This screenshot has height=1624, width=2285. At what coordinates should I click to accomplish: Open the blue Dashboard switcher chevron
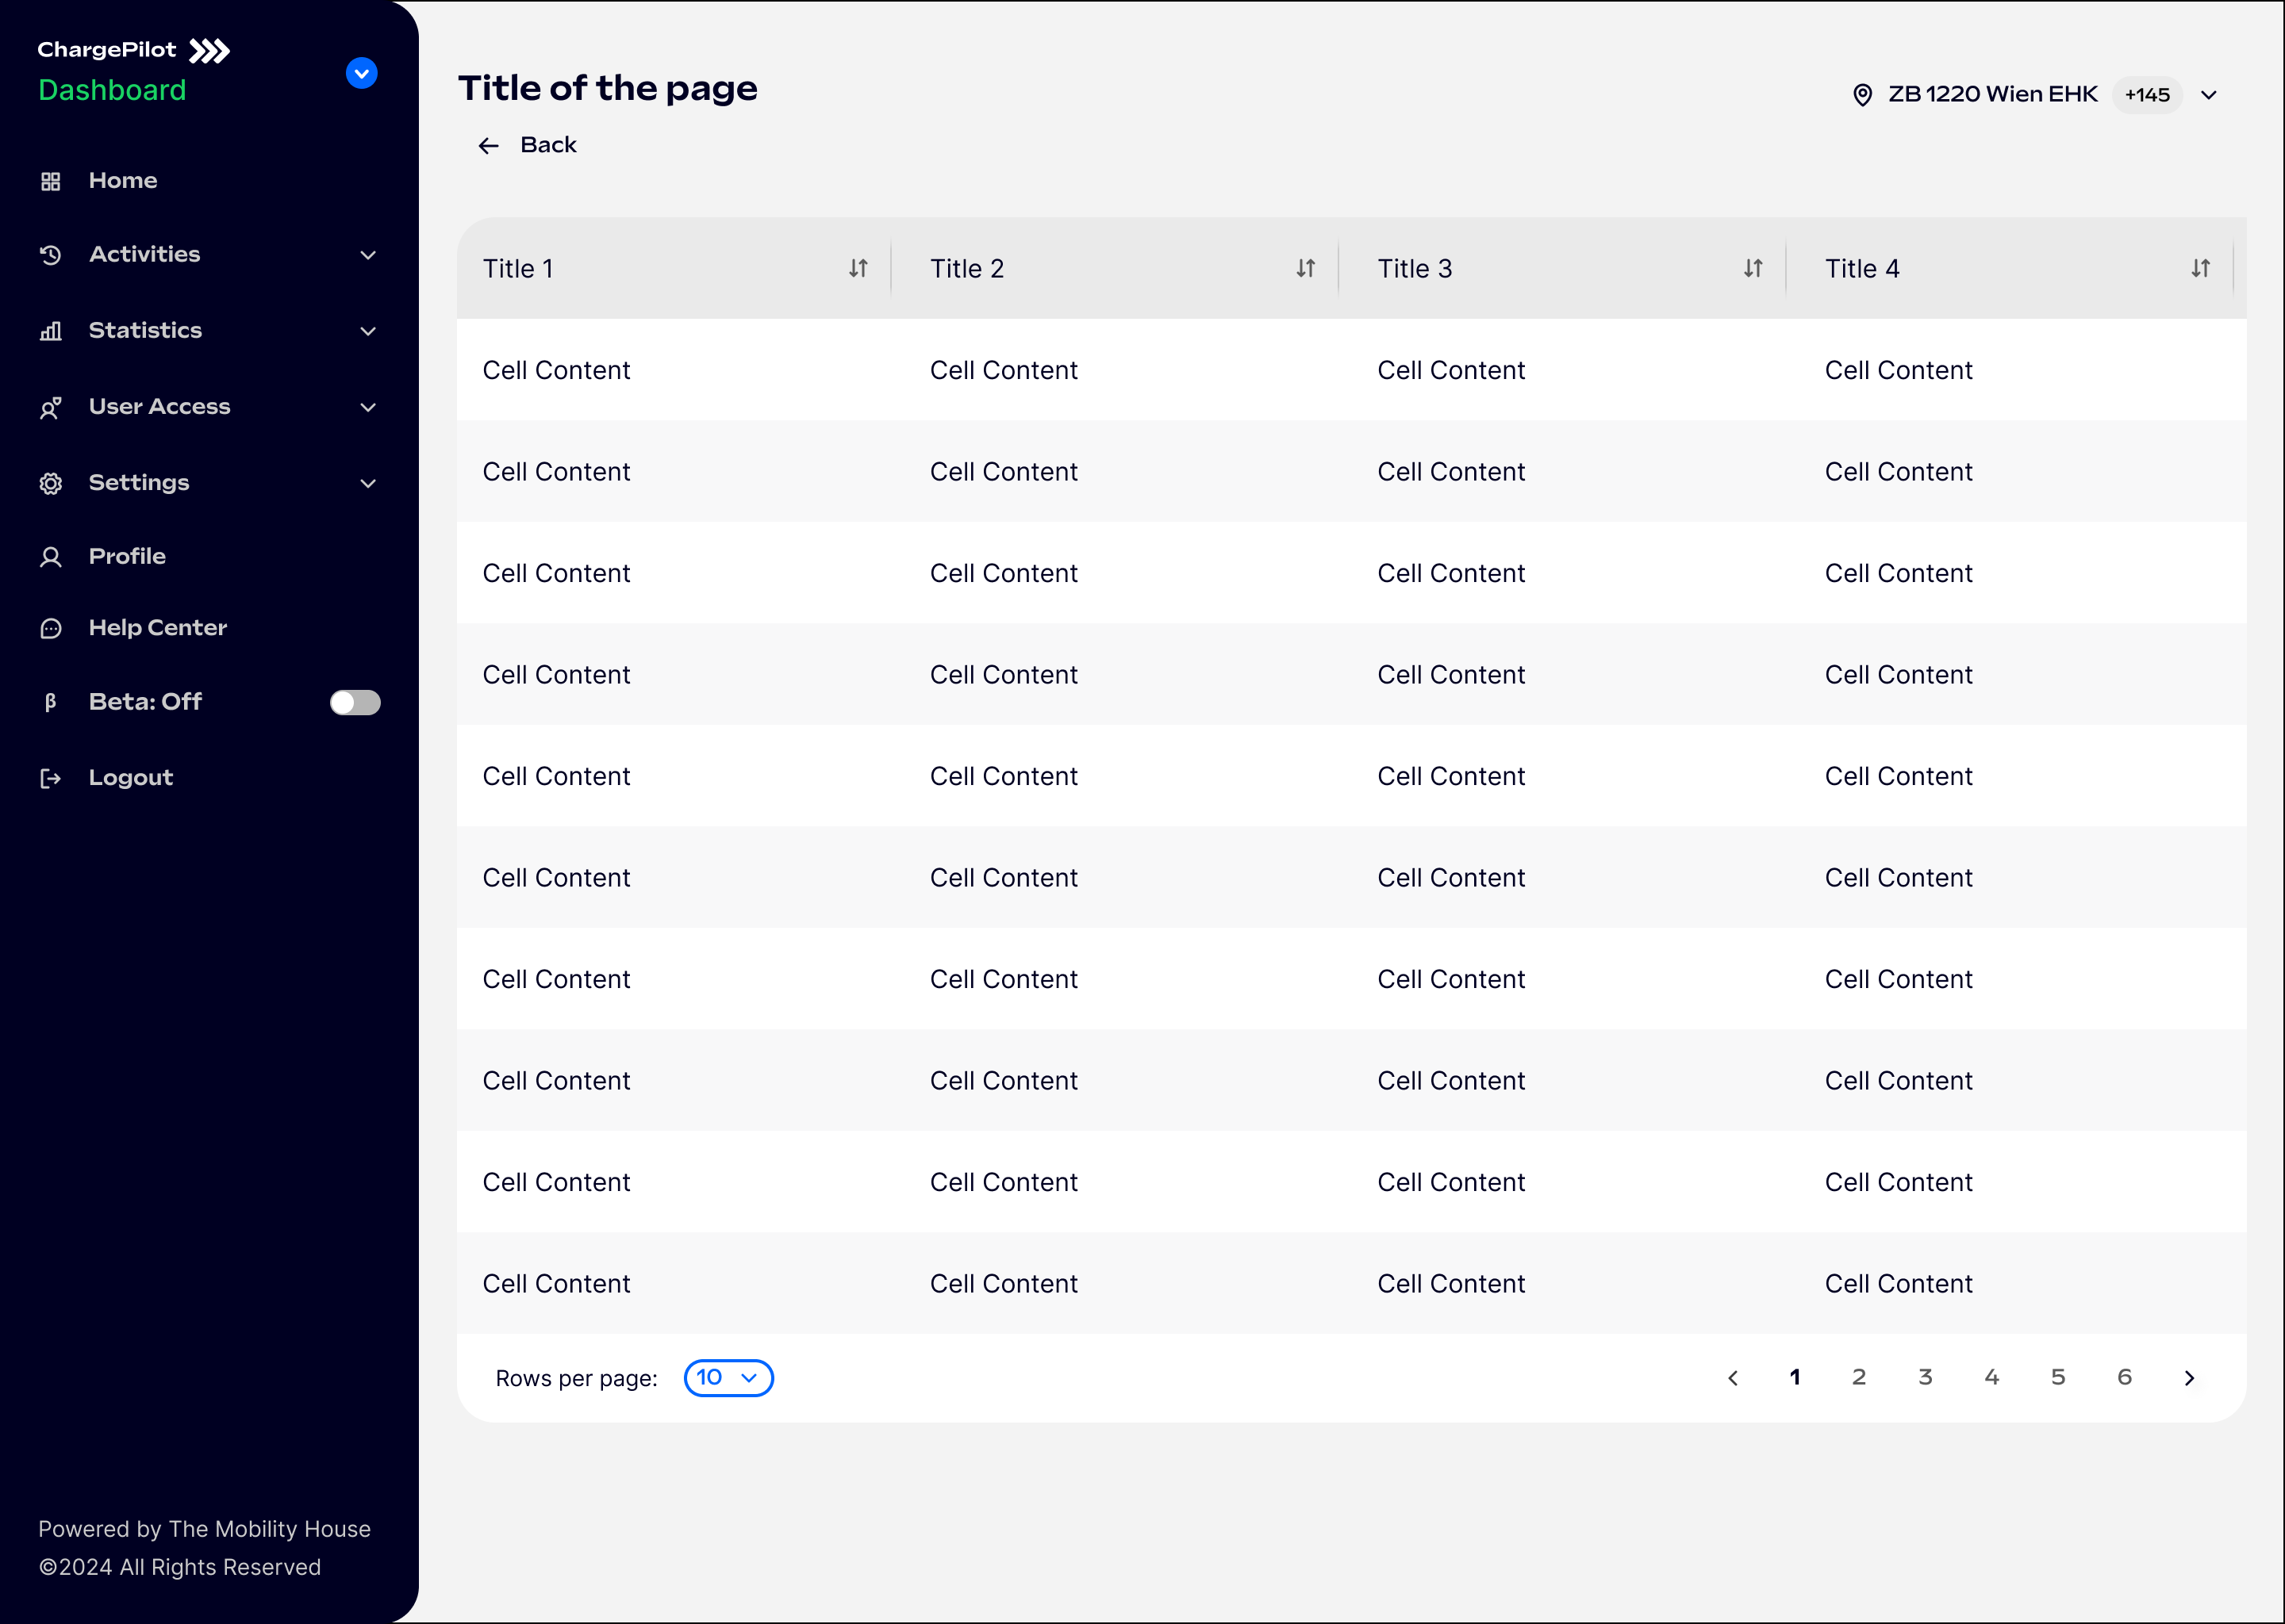pyautogui.click(x=361, y=73)
